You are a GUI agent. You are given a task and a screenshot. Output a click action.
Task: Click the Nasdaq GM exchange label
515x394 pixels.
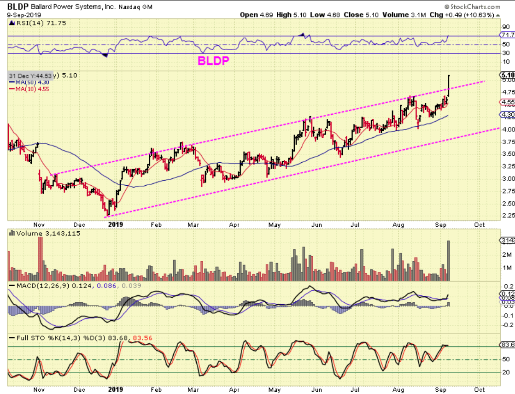(135, 6)
